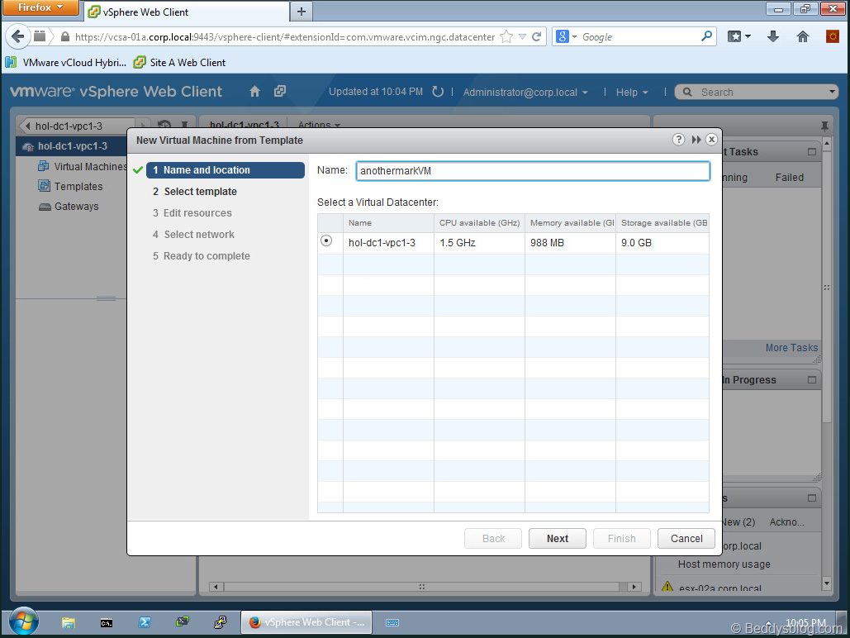Click the double-arrow icon in wizard title bar
The height and width of the screenshot is (638, 850).
(696, 140)
